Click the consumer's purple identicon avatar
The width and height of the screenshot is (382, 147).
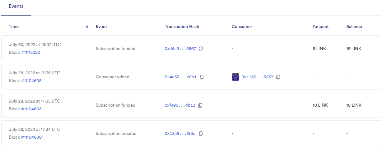tap(235, 77)
